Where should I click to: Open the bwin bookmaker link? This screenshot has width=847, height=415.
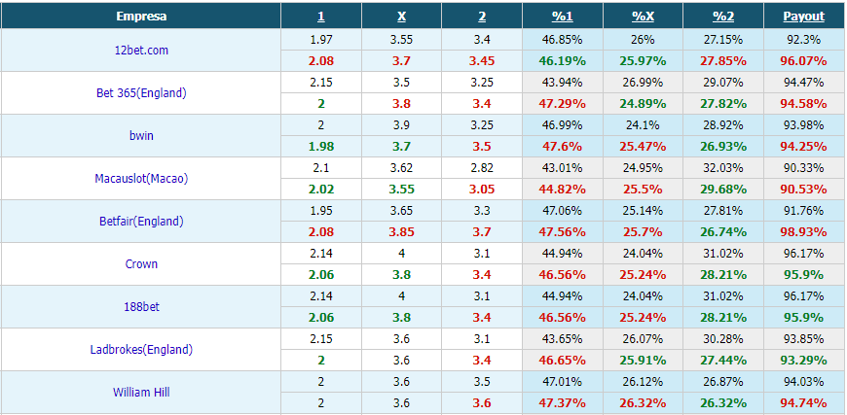coord(141,135)
